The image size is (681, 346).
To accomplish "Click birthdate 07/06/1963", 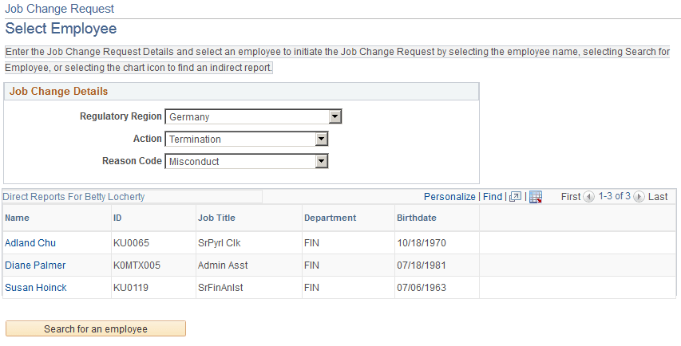I will [x=422, y=288].
